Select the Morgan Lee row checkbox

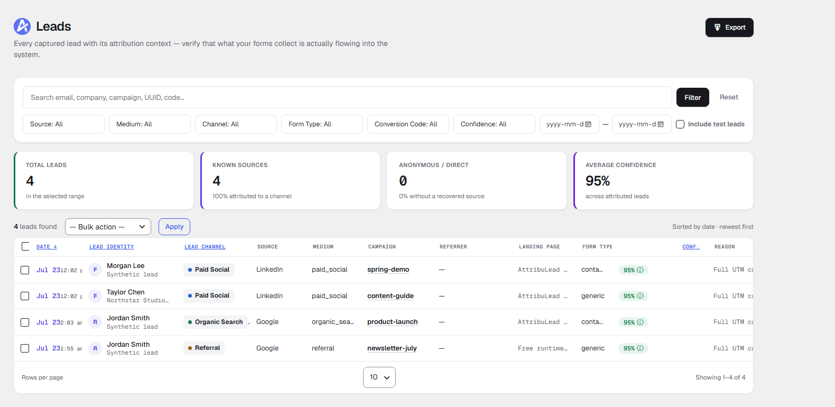coord(25,270)
